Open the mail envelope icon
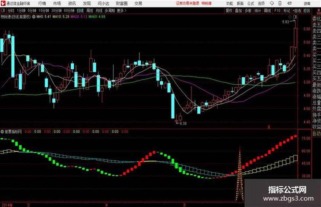The width and height of the screenshot is (321, 207). pyautogui.click(x=289, y=3)
